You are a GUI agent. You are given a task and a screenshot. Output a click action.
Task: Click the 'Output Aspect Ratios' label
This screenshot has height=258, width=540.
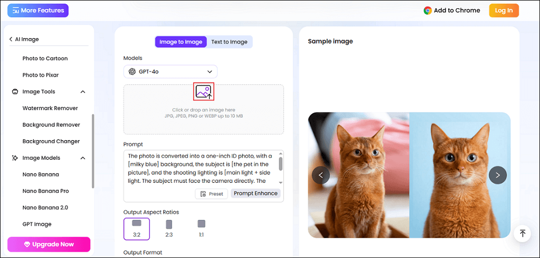[151, 212]
